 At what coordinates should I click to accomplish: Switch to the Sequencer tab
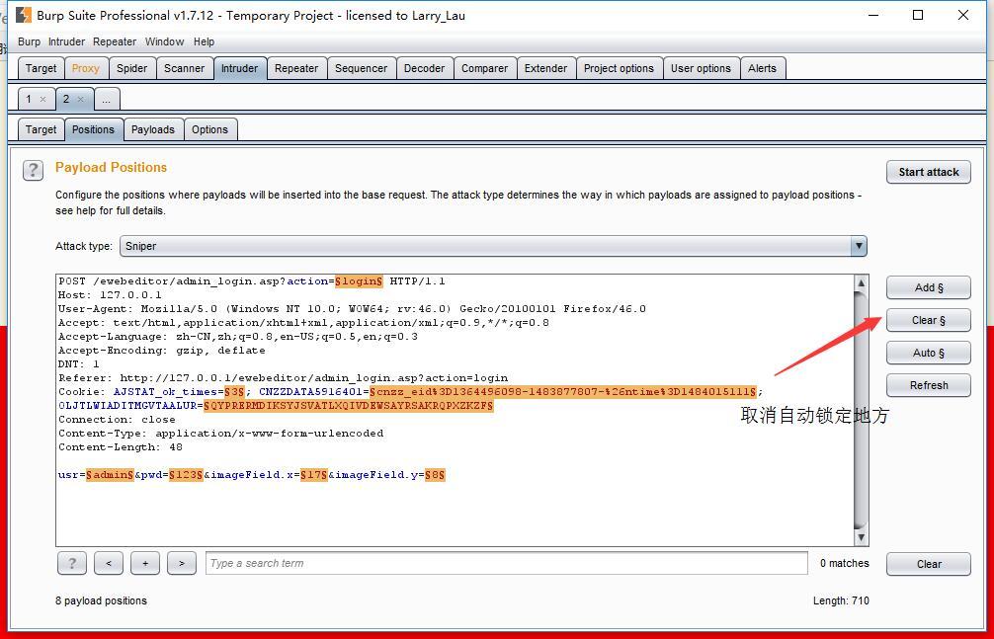coord(361,68)
